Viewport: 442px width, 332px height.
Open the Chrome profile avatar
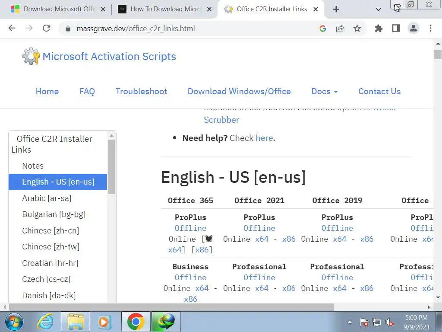(413, 28)
